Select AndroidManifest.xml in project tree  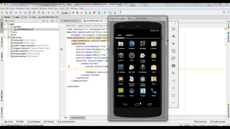coord(25,29)
